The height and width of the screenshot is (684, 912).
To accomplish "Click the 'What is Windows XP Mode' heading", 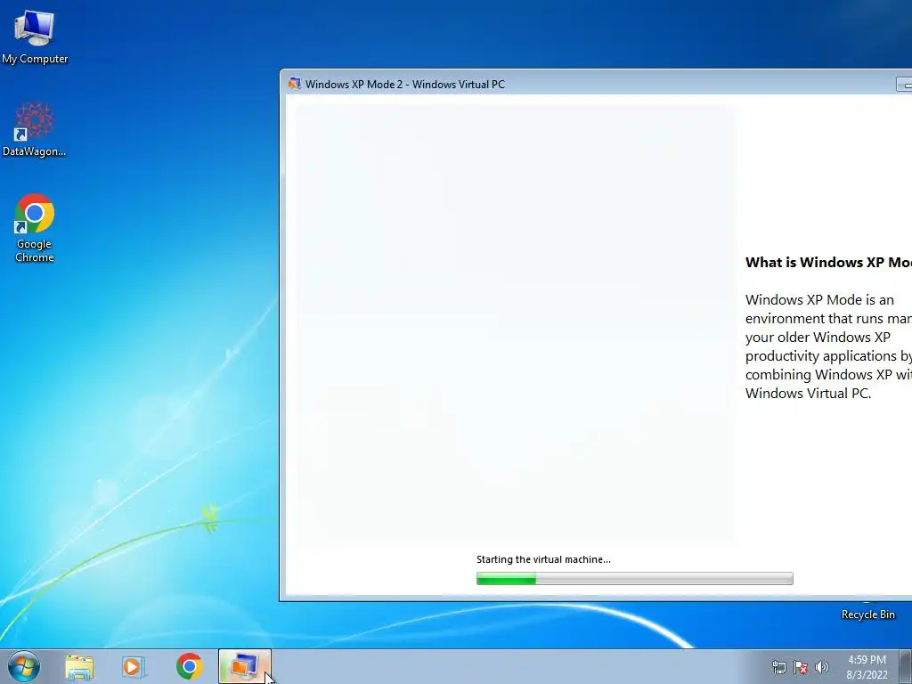I will [828, 263].
